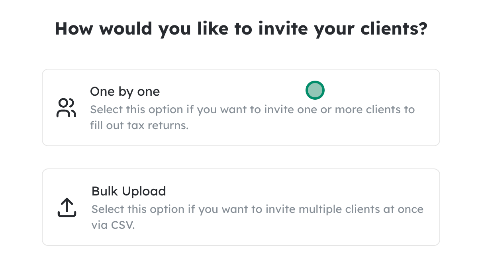Click the upload arrow tray icon
Image resolution: width=482 pixels, height=263 pixels.
tap(67, 207)
